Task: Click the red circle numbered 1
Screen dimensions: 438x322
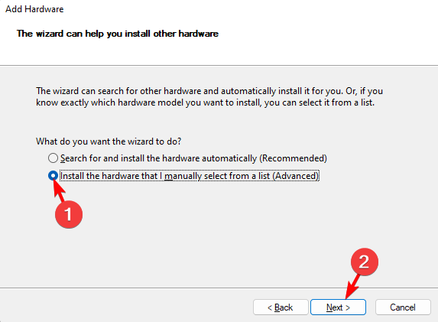Action: [69, 214]
